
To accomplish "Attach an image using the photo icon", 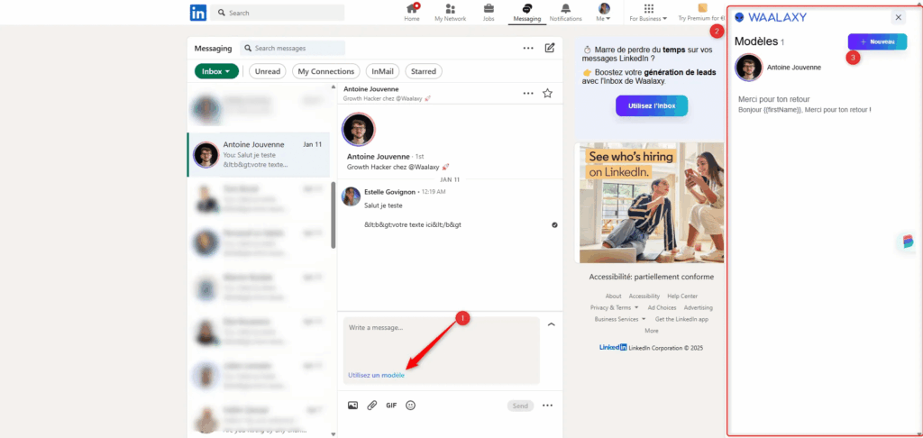I will [352, 406].
